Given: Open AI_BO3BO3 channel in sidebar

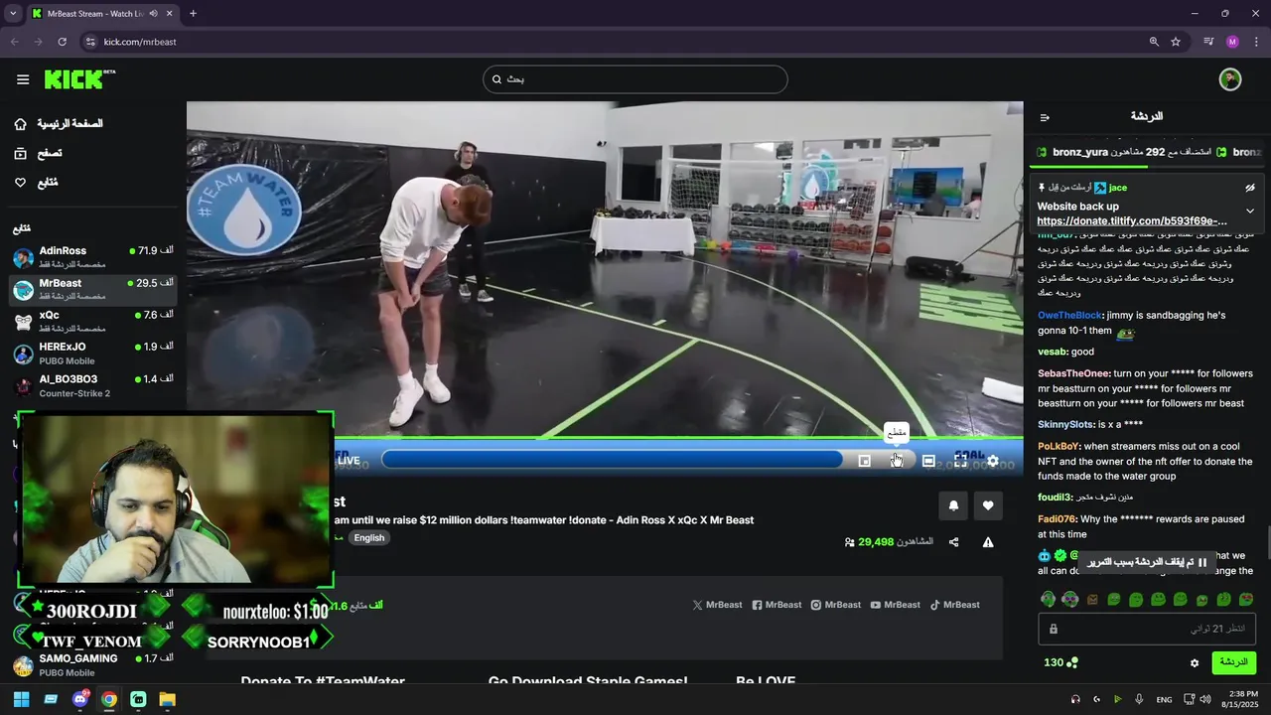Looking at the screenshot, I should pos(93,386).
